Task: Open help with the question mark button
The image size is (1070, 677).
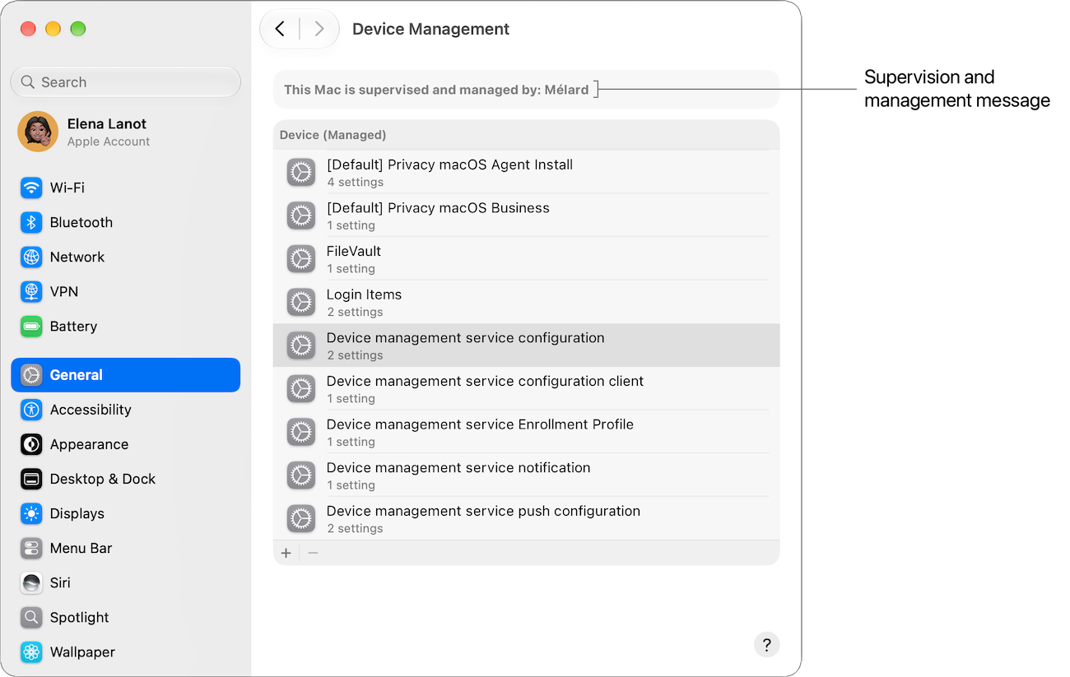Action: pos(766,644)
